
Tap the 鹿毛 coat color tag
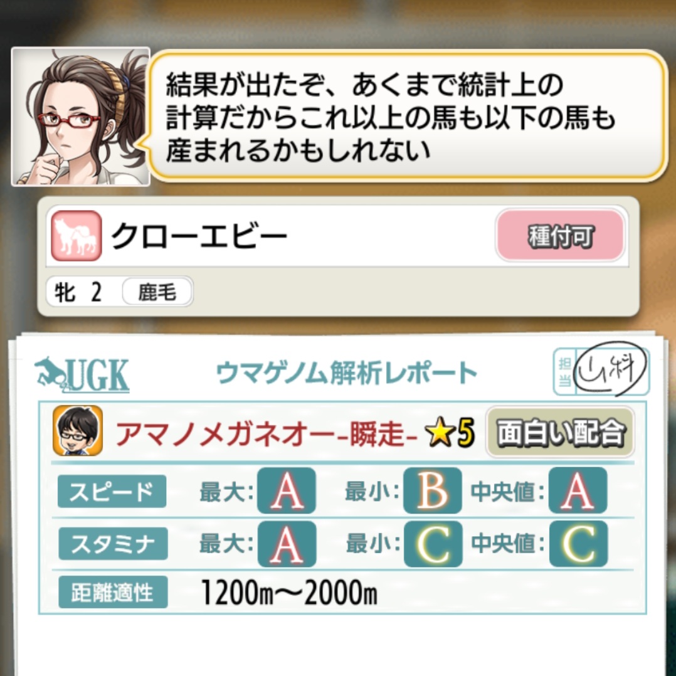[157, 292]
